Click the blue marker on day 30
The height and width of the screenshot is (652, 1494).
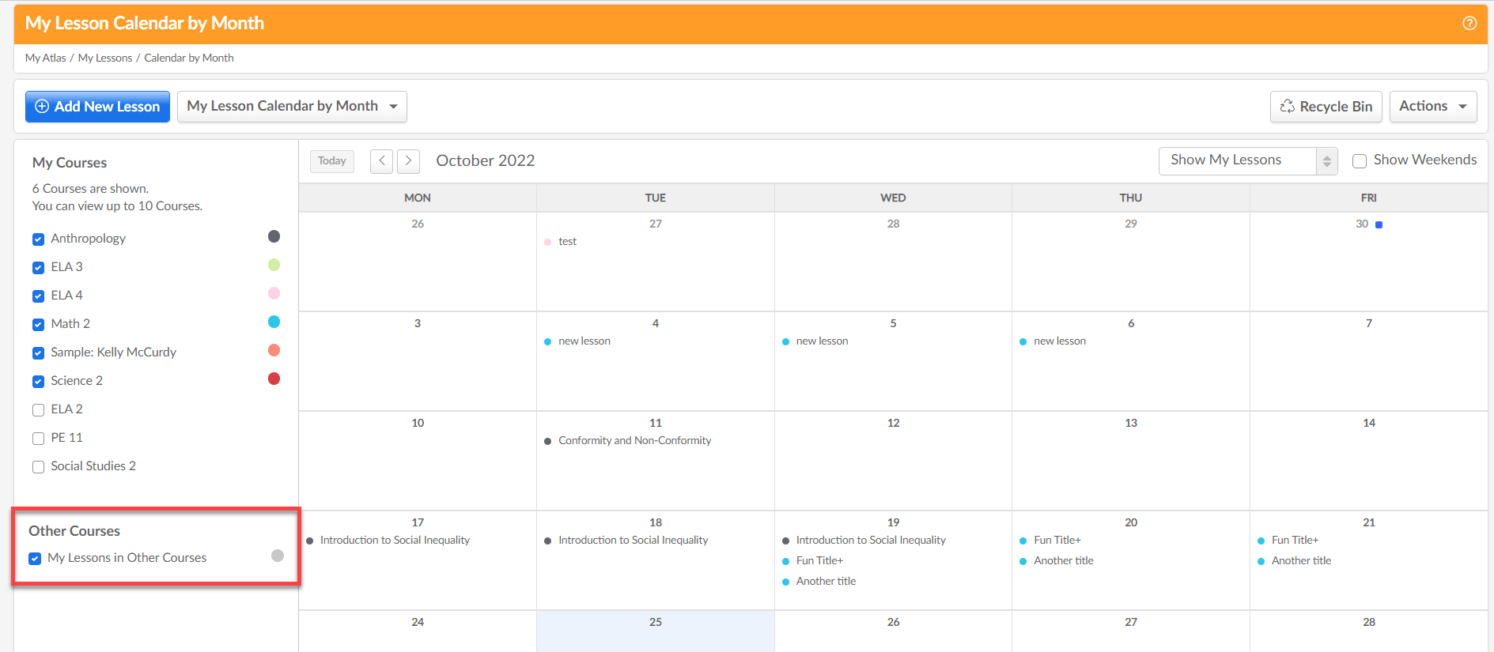point(1379,224)
